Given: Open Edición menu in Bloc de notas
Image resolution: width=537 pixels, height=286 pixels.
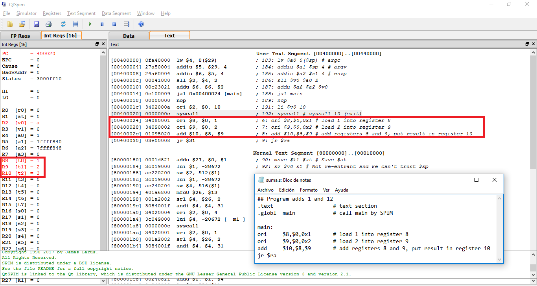Looking at the screenshot, I should [287, 190].
